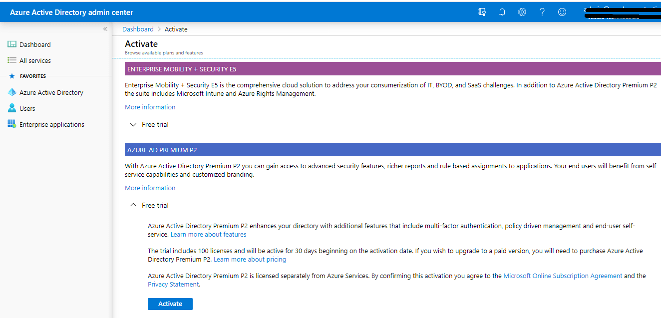Click Azure Active Directory admin center title
This screenshot has height=318, width=661.
[x=71, y=12]
